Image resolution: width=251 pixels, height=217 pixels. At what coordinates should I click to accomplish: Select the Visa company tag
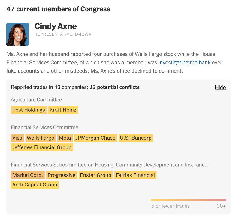(17, 138)
